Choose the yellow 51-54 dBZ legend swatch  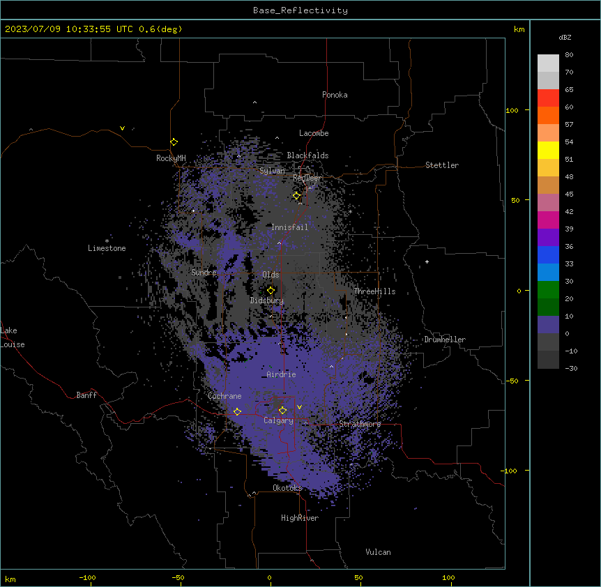[548, 150]
